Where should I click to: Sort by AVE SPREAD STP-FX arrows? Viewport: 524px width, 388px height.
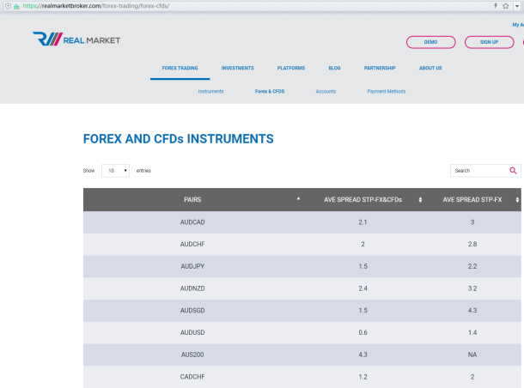point(517,200)
